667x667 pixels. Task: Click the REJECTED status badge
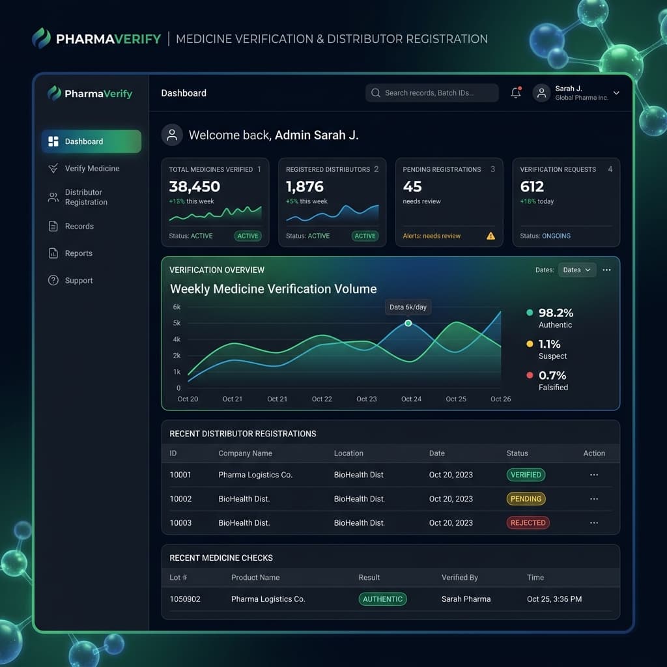(x=528, y=523)
